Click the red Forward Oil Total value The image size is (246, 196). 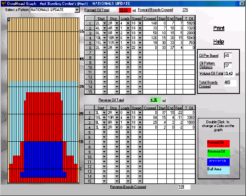(125, 10)
